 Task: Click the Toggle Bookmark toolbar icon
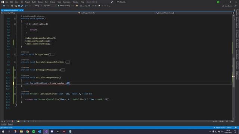tap(99, 6)
